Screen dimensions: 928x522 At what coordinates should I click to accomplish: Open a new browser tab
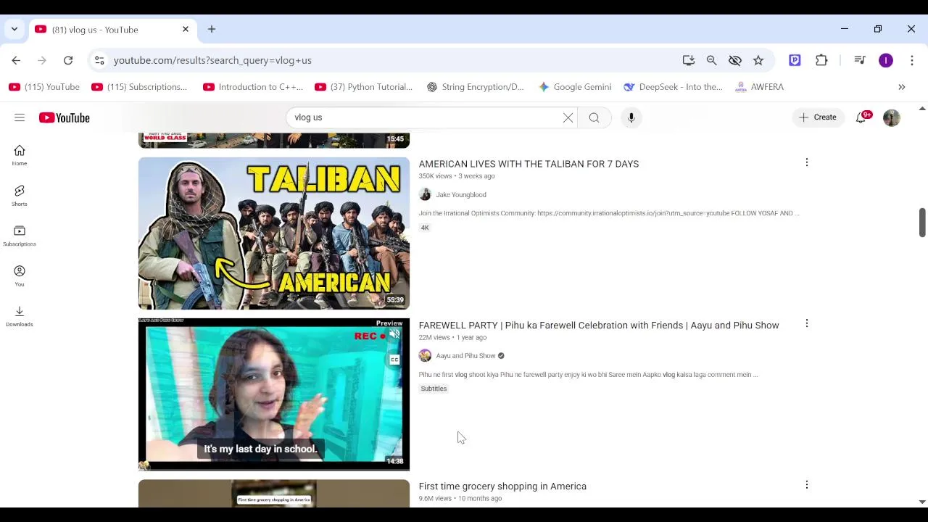tap(212, 29)
